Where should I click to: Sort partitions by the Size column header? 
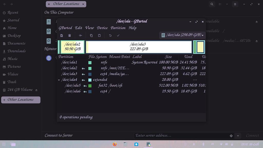tap(168, 57)
